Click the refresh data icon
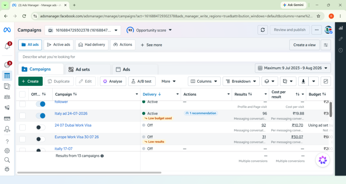The image size is (346, 184). click(263, 30)
